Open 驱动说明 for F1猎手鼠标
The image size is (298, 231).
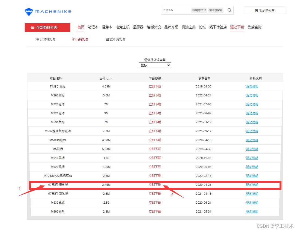coord(252,86)
